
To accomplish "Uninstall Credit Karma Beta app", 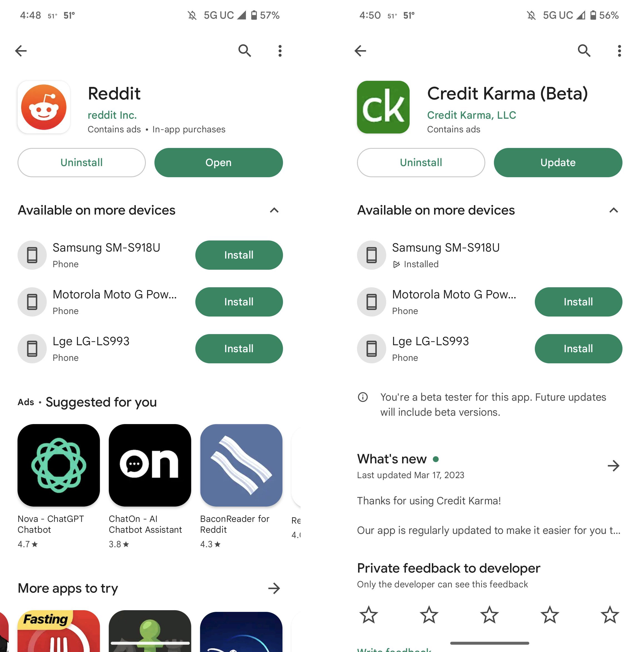I will point(421,162).
